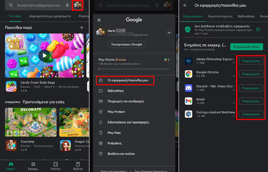Screen dimensions: 268x172
Task: Update Google Chrome
Action: (251, 74)
